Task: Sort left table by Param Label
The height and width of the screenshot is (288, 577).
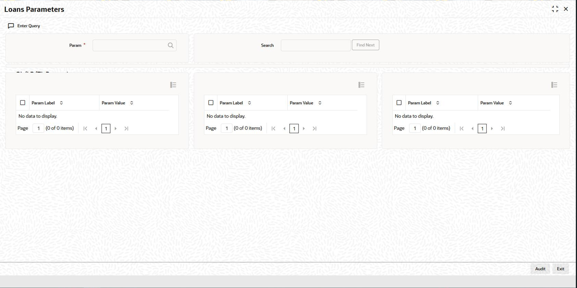Action: point(61,103)
